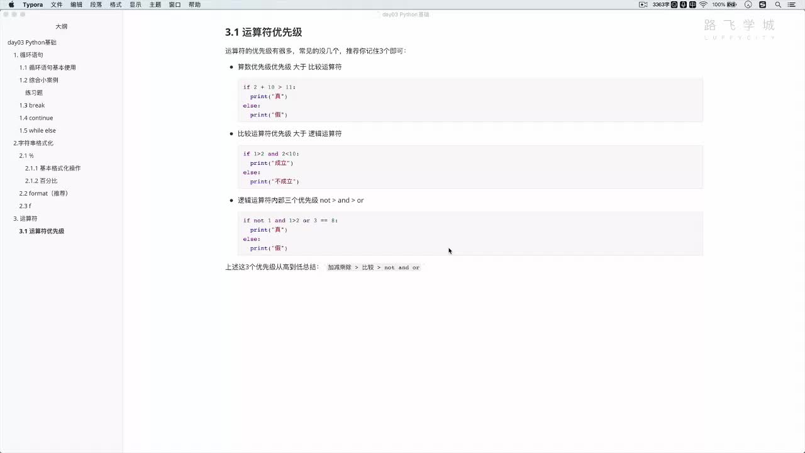805x453 pixels.
Task: Jump to 2.2 format（推荐） section
Action: point(43,193)
